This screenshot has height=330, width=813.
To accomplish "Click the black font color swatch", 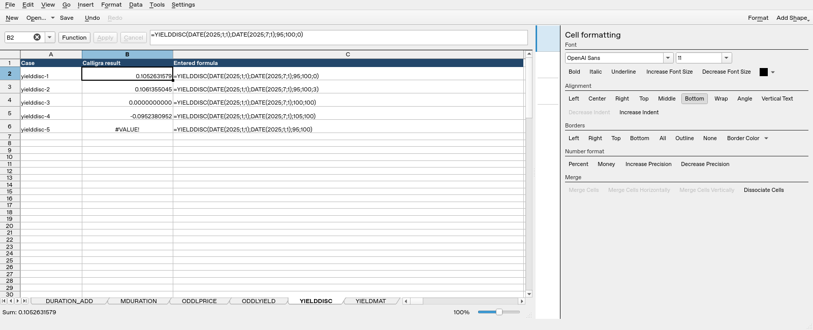I will 763,72.
